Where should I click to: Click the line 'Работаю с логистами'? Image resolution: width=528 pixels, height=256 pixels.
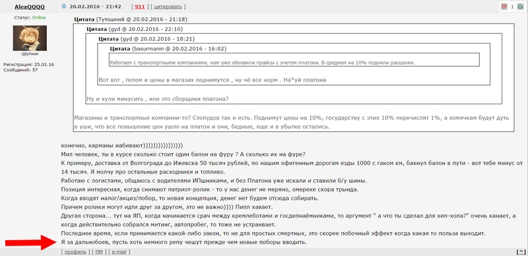(214, 181)
